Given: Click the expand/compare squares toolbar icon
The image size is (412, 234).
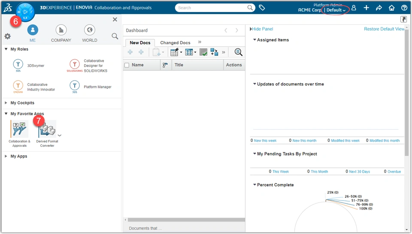Looking at the screenshot, I should coord(214,52).
